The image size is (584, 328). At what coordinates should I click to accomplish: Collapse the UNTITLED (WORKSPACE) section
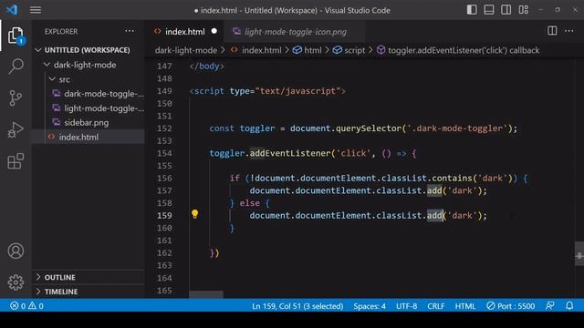[88, 50]
